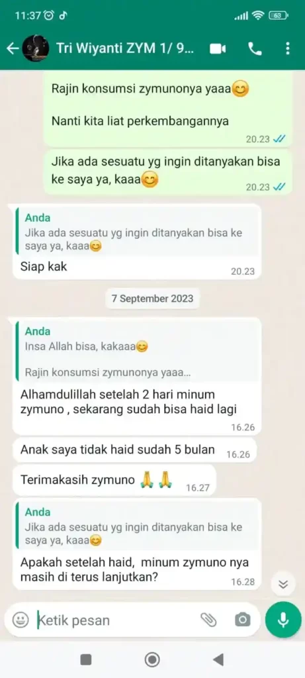
Task: Attach a file using paperclip icon
Action: [208, 620]
